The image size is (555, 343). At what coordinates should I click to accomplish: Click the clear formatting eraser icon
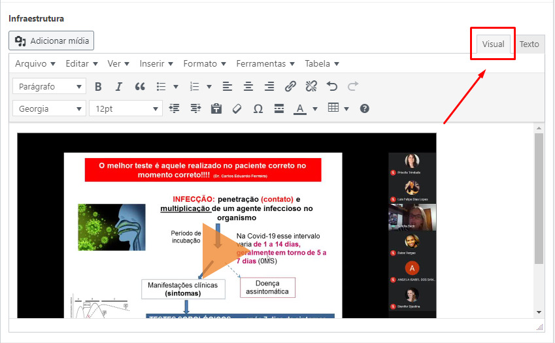tap(237, 108)
